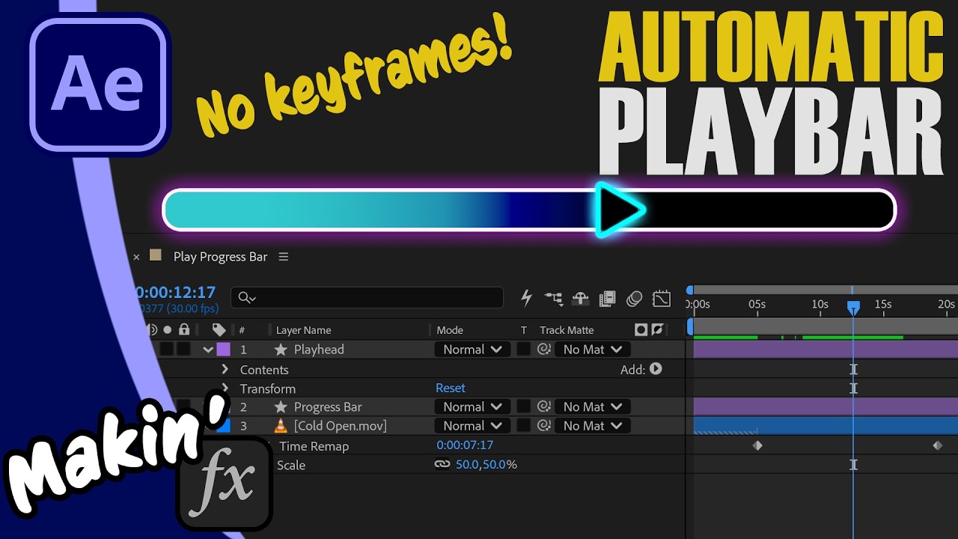Click the first Time Remap keyframe diamond

click(x=757, y=445)
